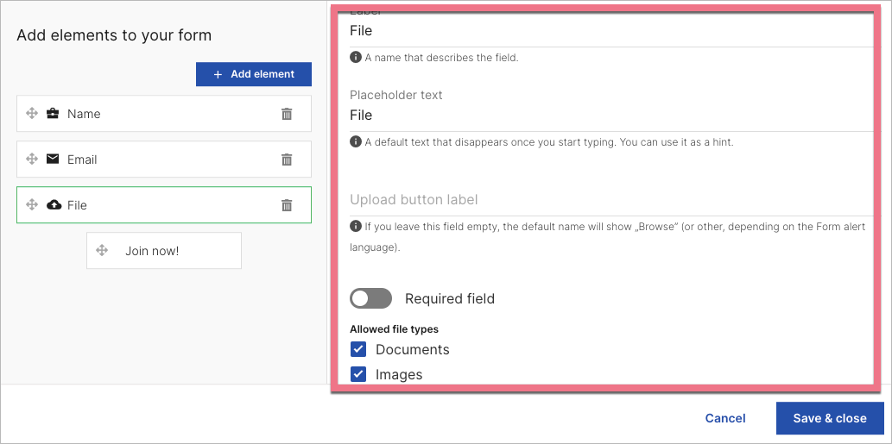Click the info icon below Upload button label

(355, 227)
